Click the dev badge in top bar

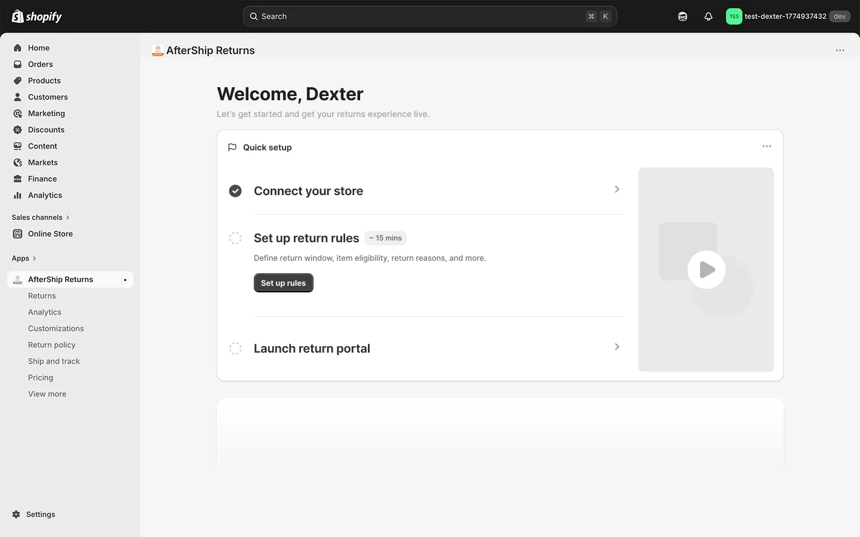coord(840,17)
